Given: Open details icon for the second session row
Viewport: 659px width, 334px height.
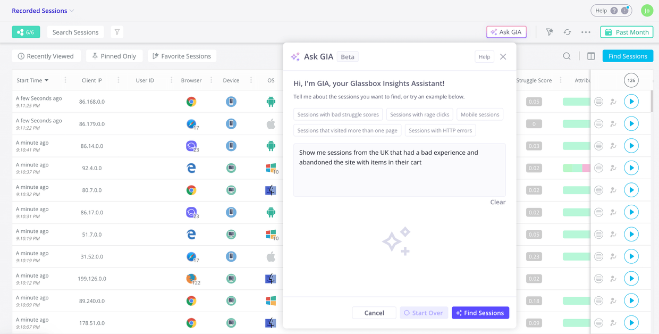Looking at the screenshot, I should [x=598, y=124].
